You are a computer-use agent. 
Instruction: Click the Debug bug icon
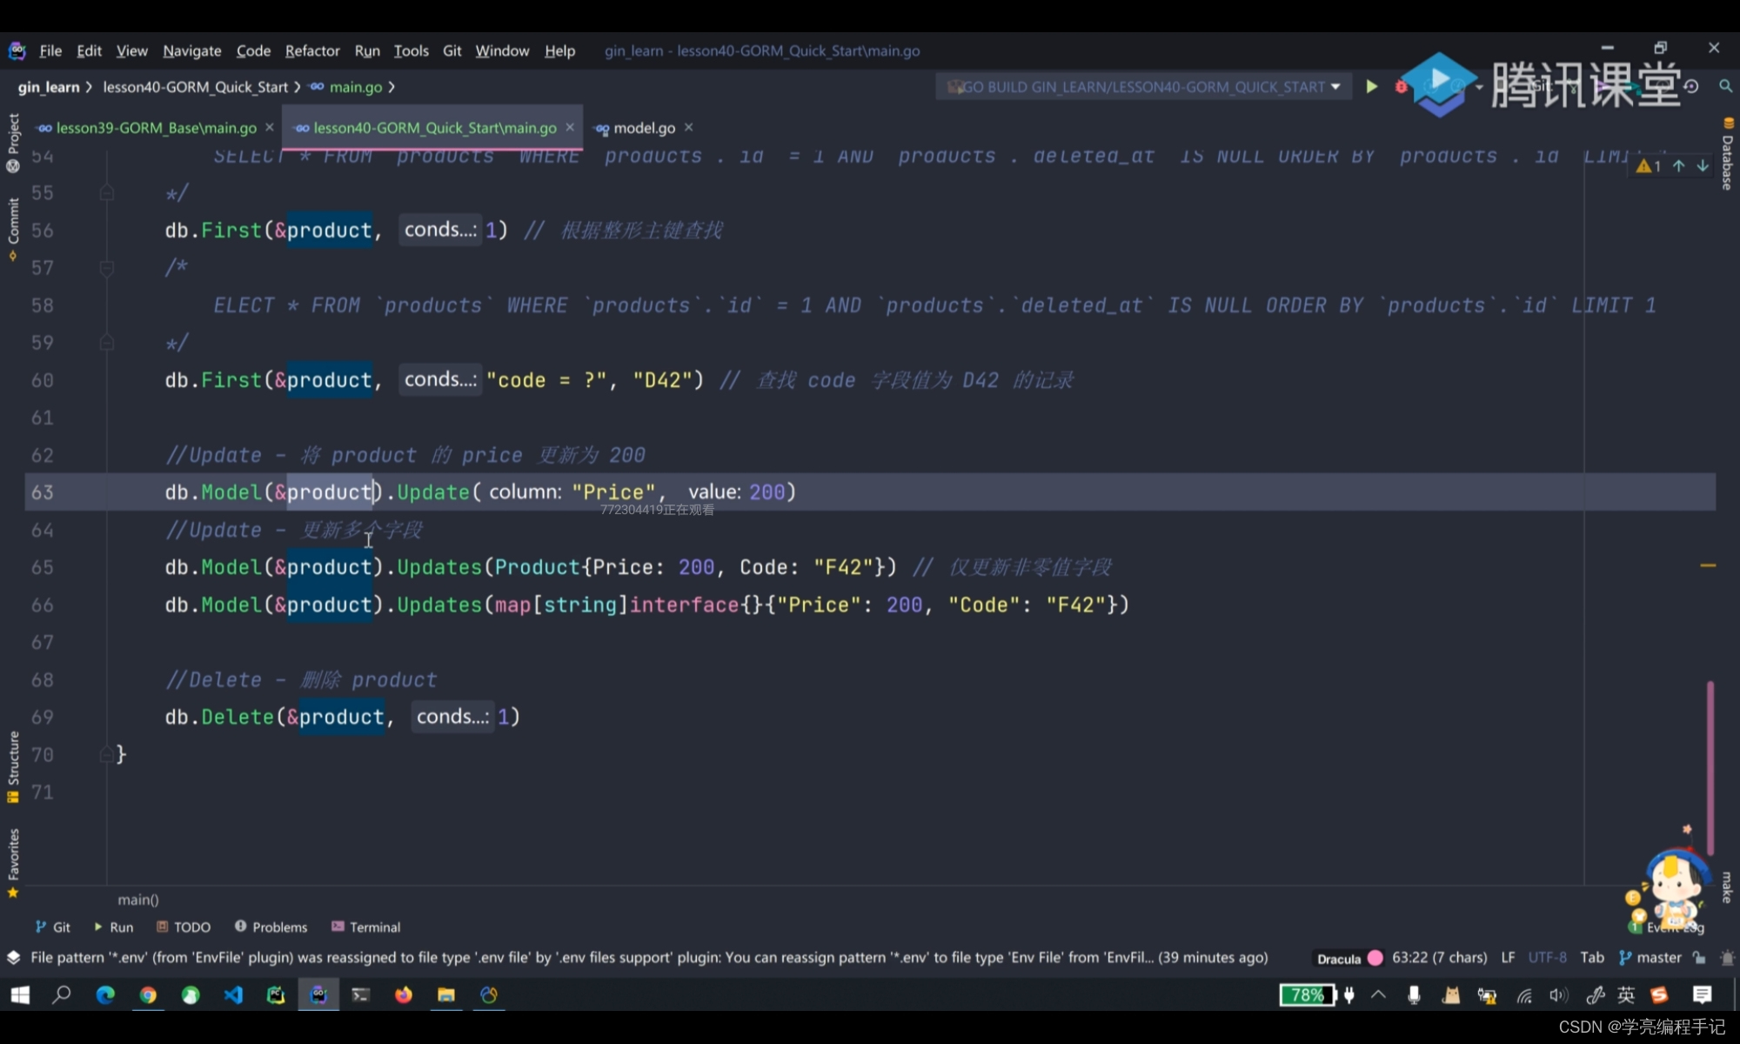click(x=1401, y=87)
